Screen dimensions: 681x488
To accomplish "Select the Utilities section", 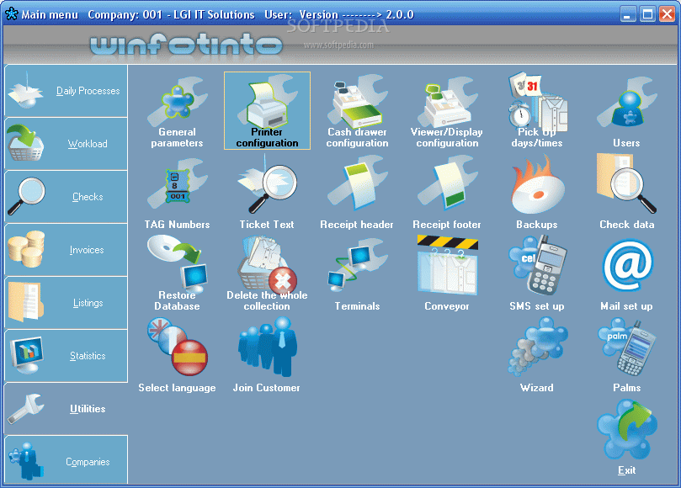I will pos(66,409).
